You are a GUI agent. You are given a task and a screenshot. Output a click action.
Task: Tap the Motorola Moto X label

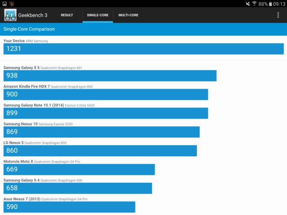click(18, 162)
